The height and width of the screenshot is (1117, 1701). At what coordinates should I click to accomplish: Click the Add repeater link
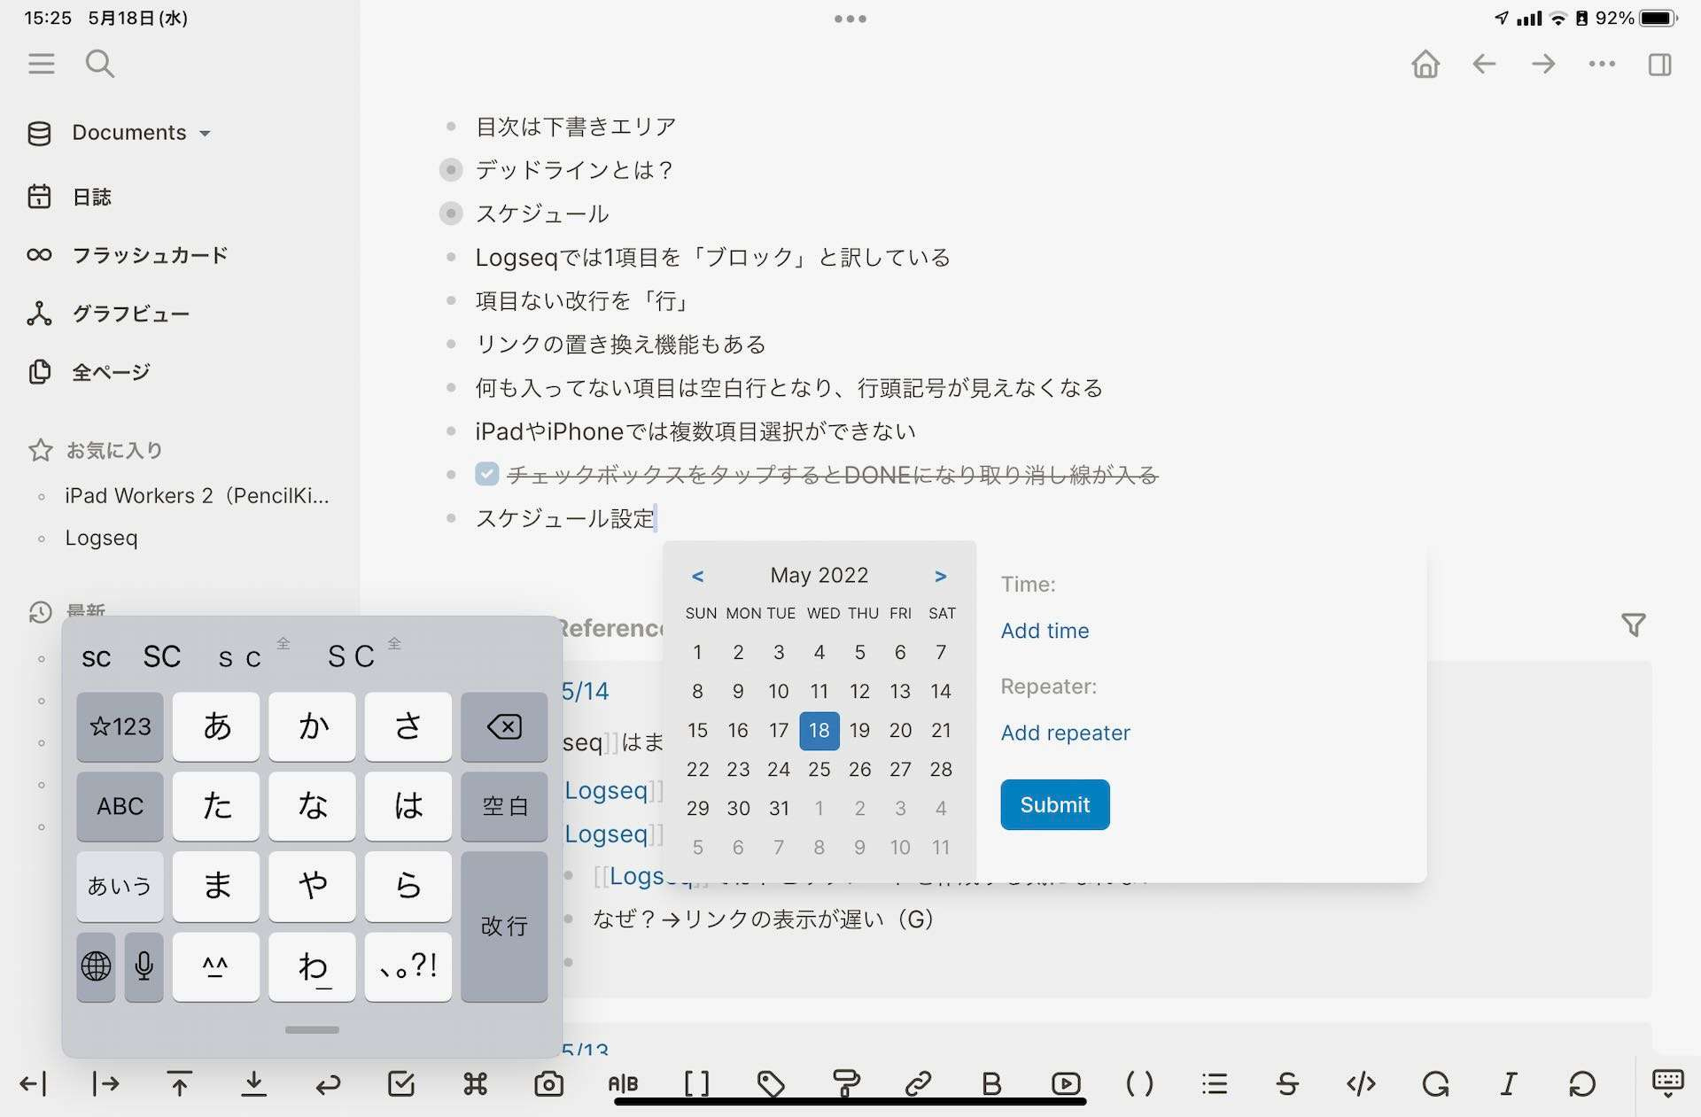tap(1065, 733)
